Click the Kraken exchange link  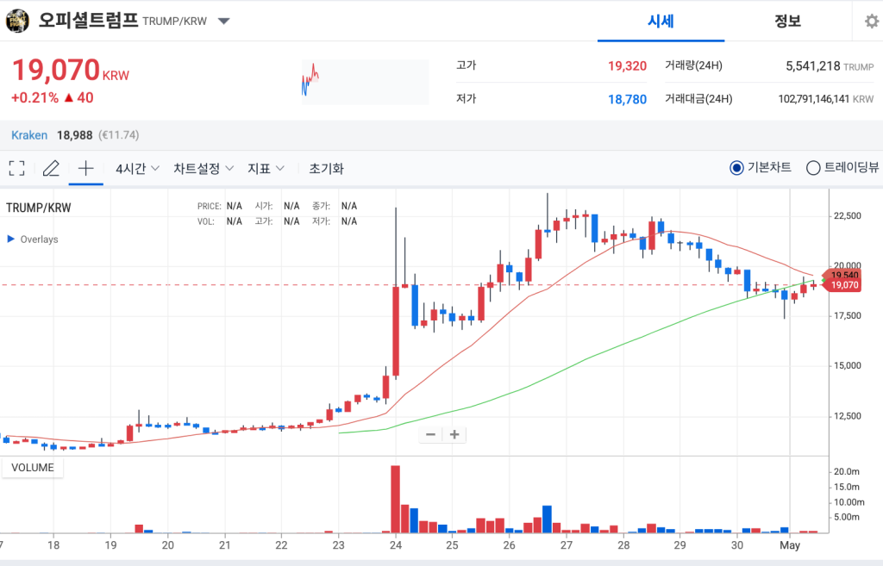tap(29, 135)
